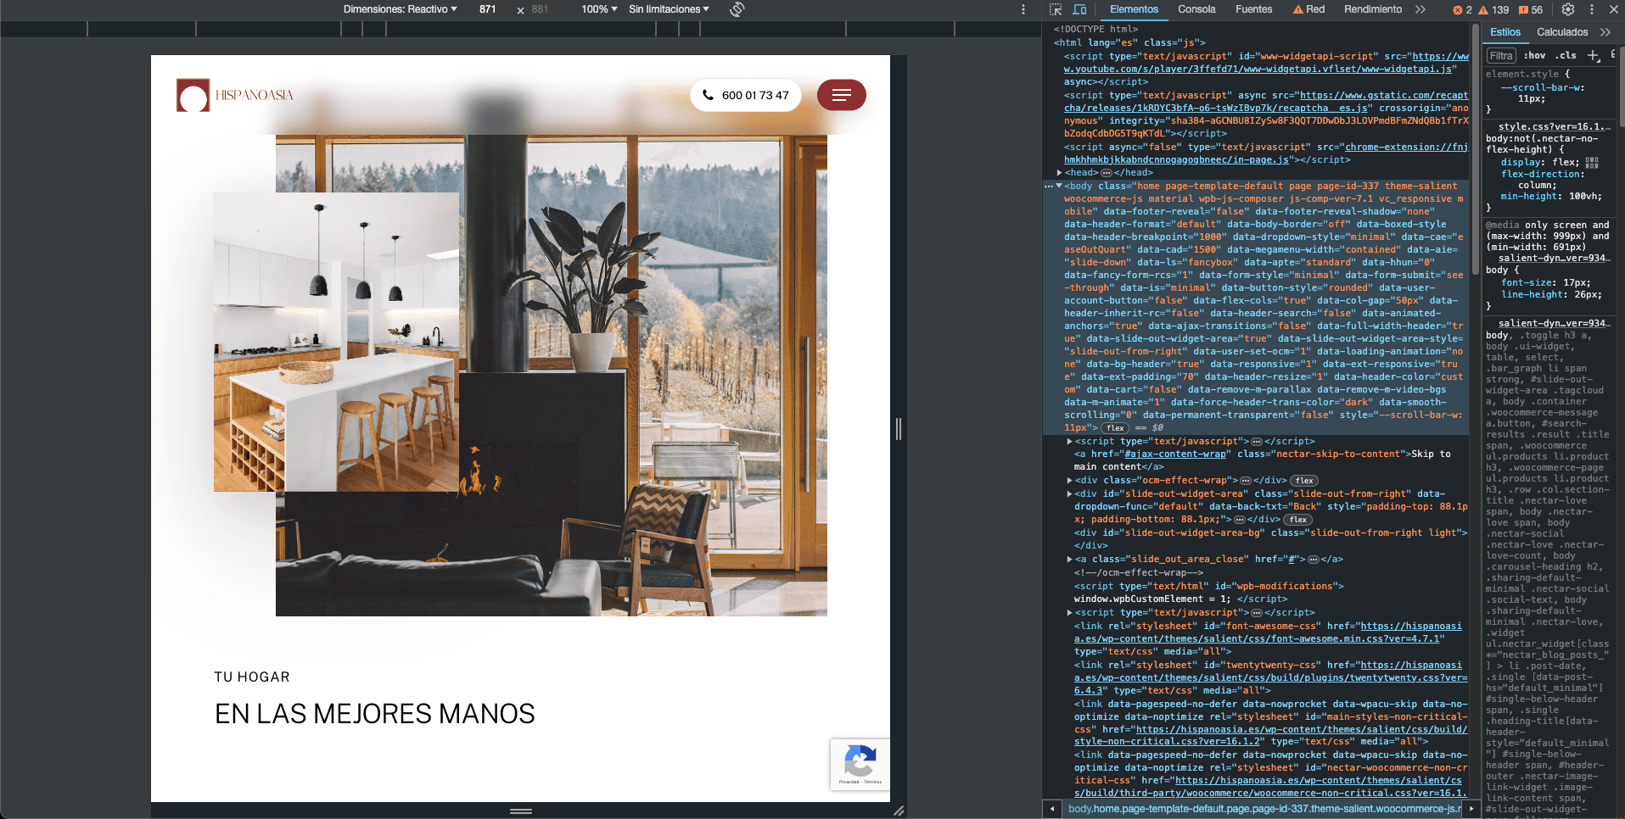Click the hamburger menu on the webpage

842,95
